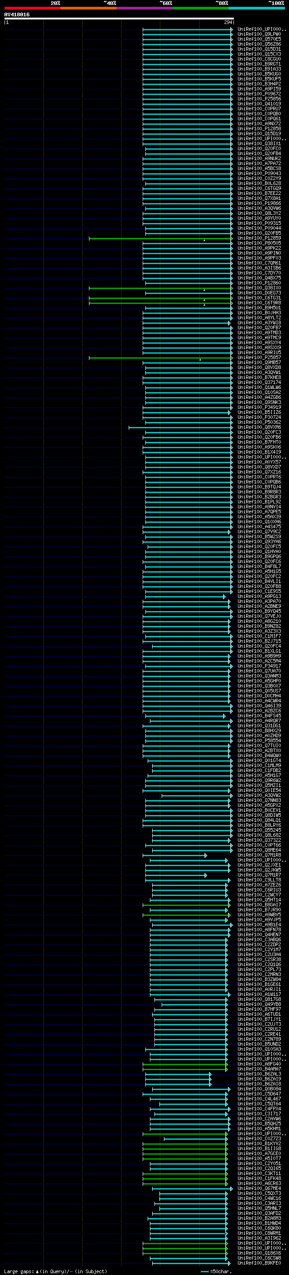Image resolution: width=289 pixels, height=1275 pixels.
Task: Click the red 20% identity legend segment
Action: [32, 8]
